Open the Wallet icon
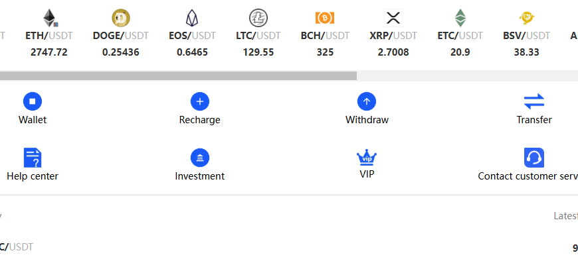The height and width of the screenshot is (259, 578). coord(33,101)
